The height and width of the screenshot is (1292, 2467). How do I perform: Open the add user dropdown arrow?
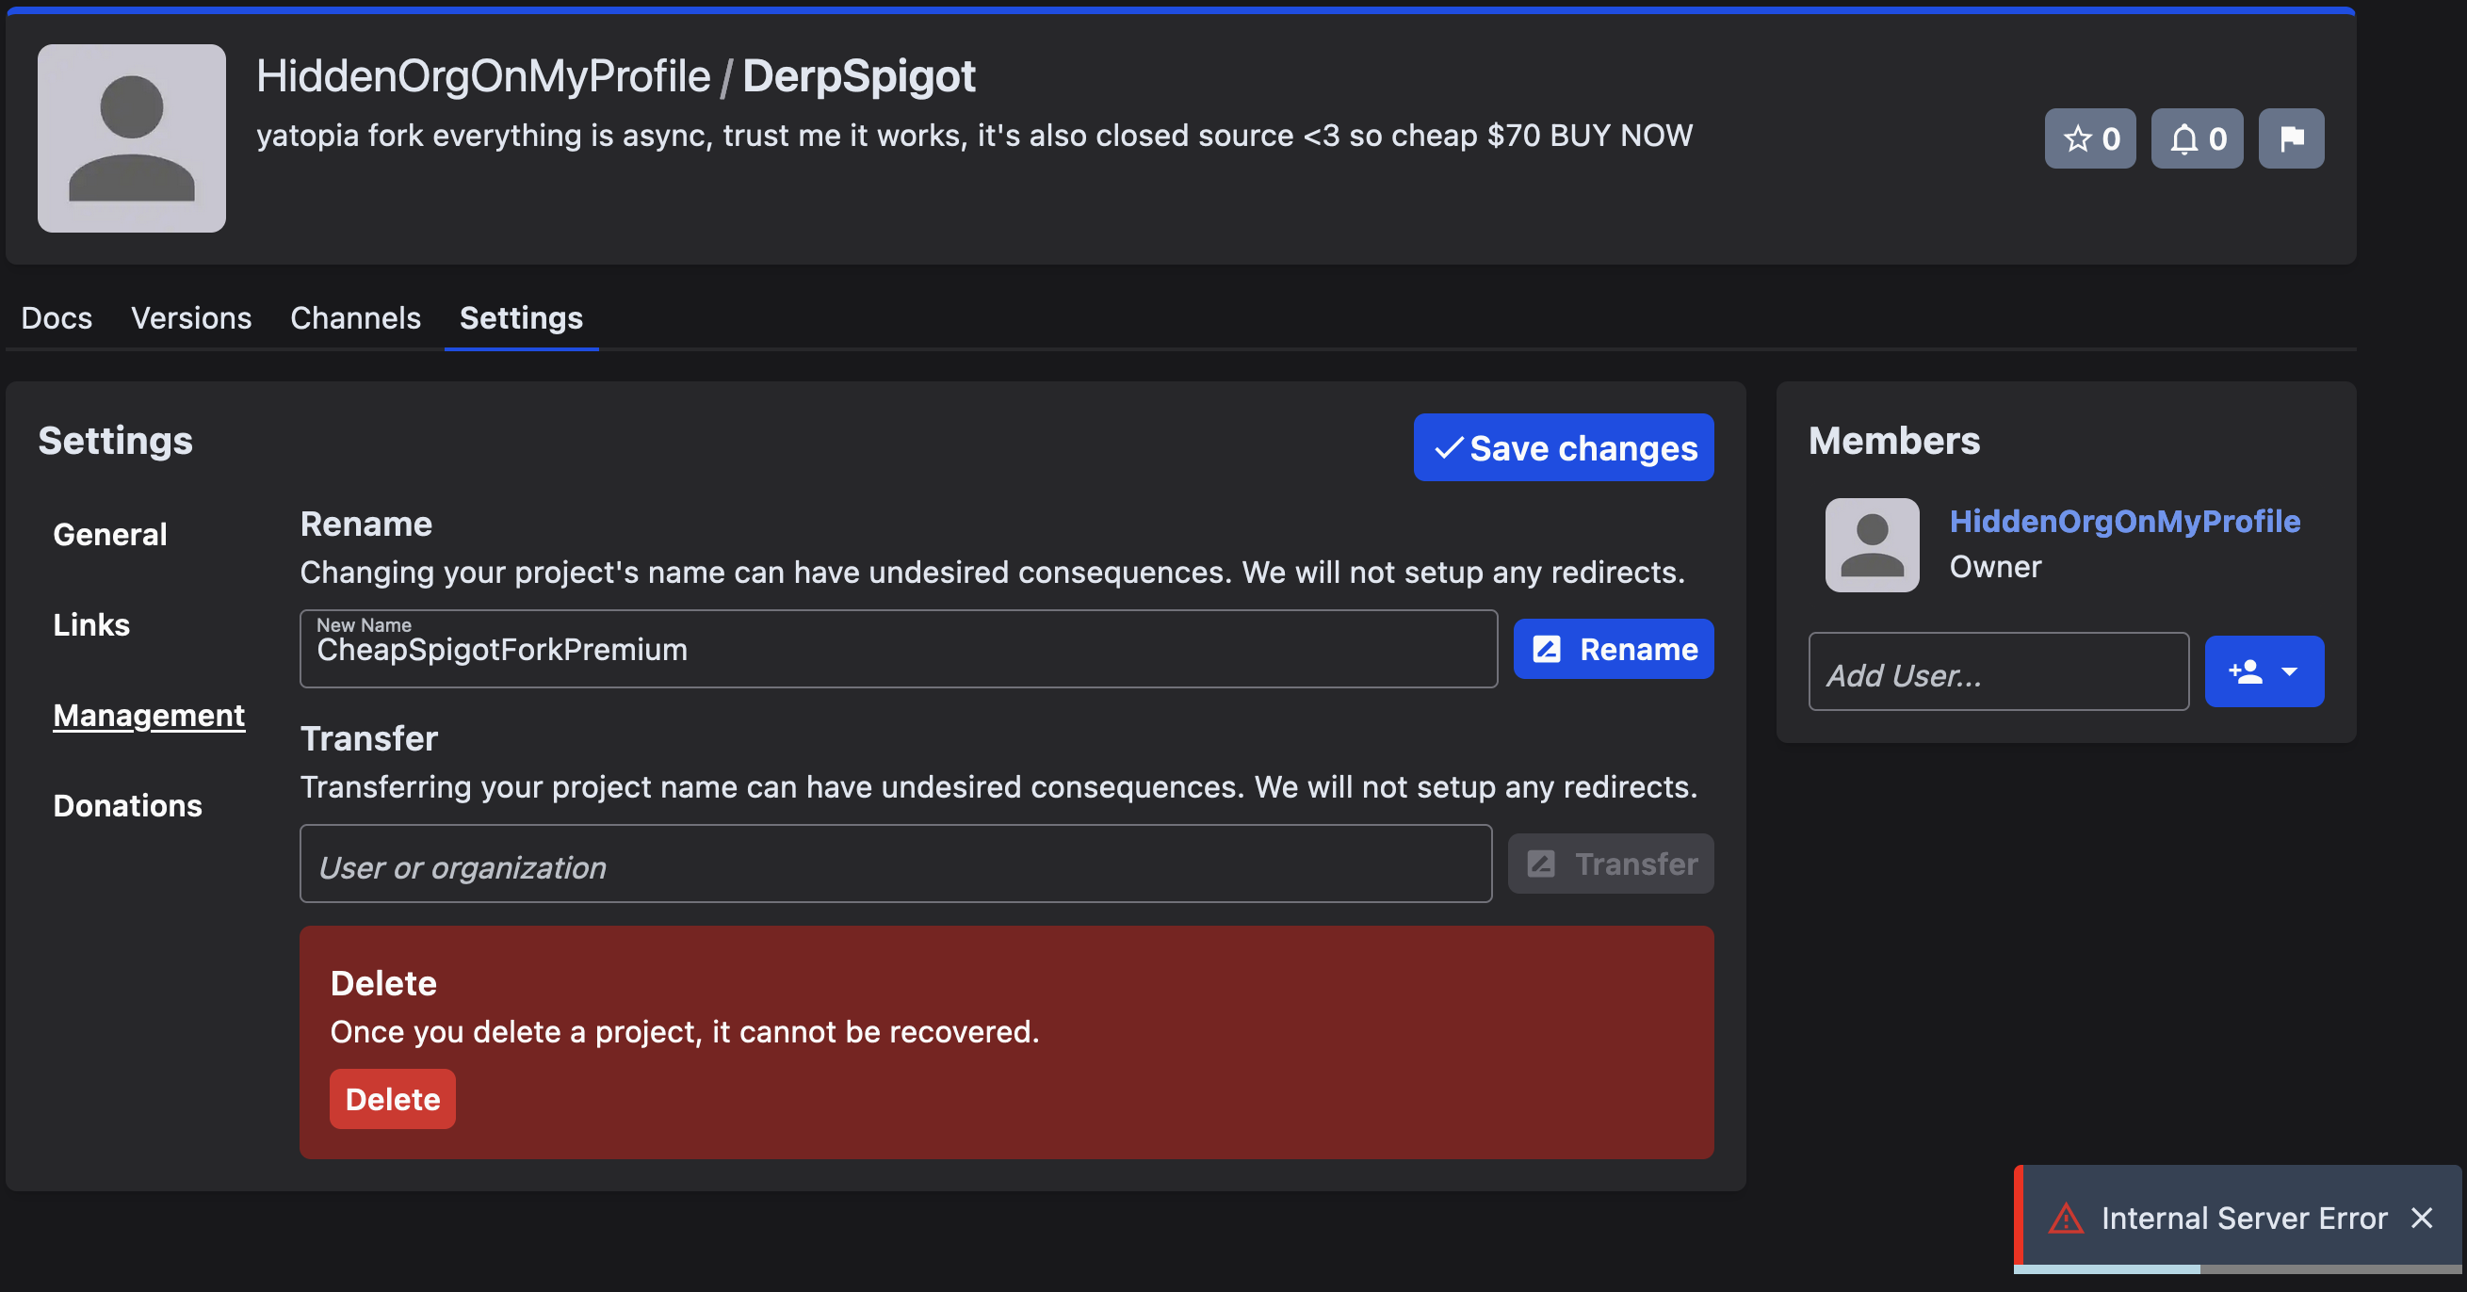[x=2292, y=671]
